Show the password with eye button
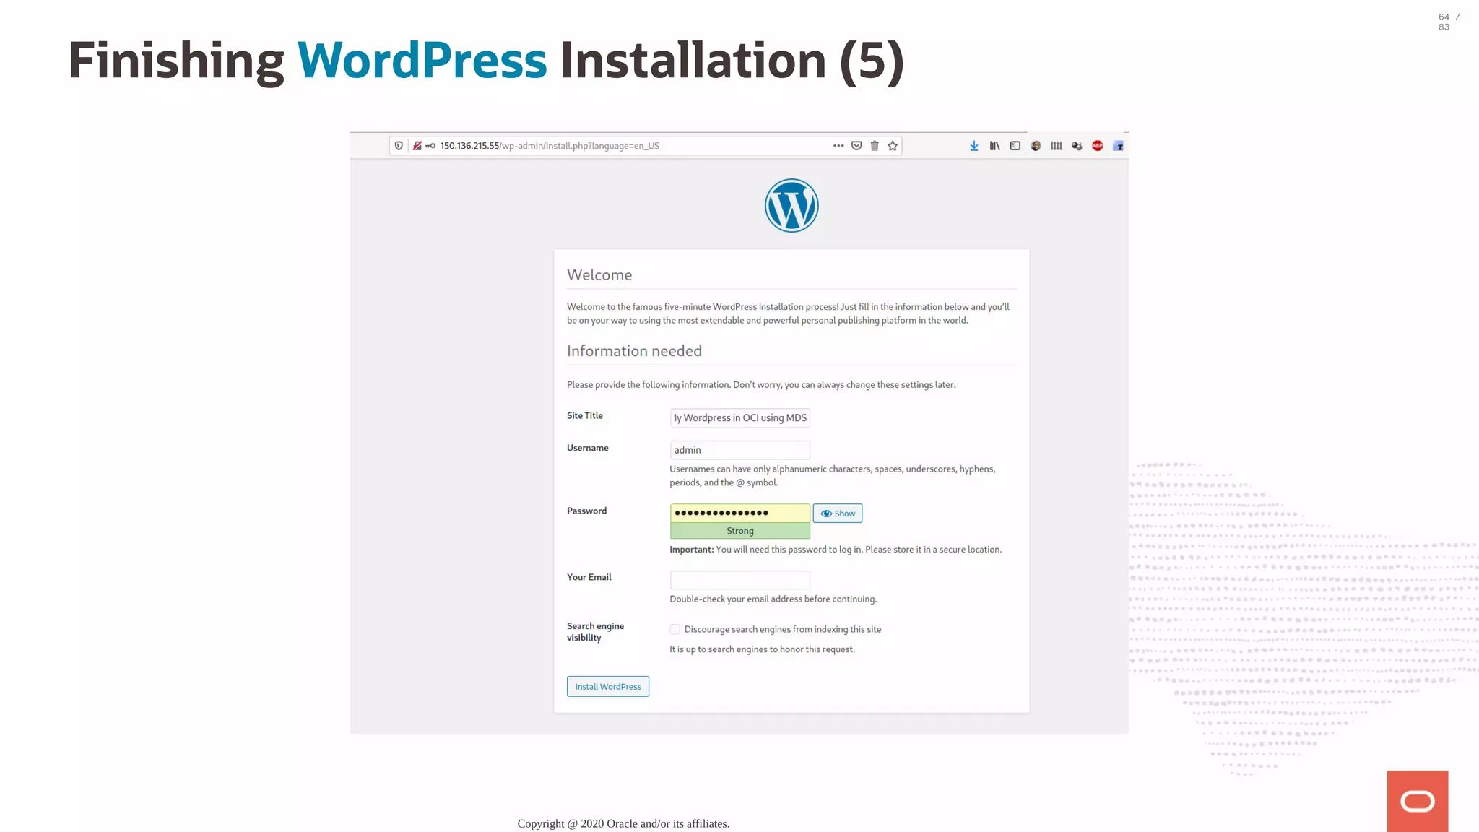 coord(838,513)
